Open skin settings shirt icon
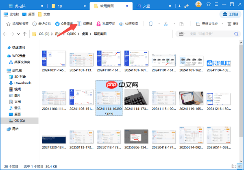Image resolution: width=244 pixels, height=170 pixels. pos(209,4)
